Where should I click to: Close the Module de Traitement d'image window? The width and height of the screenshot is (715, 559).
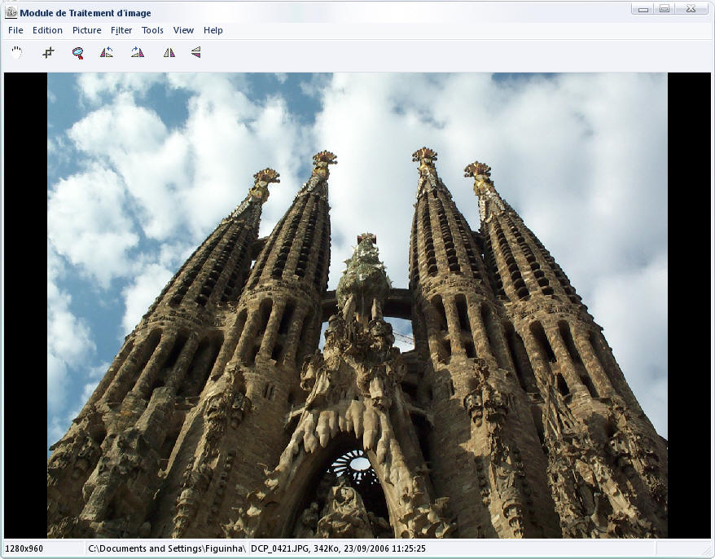[x=691, y=9]
